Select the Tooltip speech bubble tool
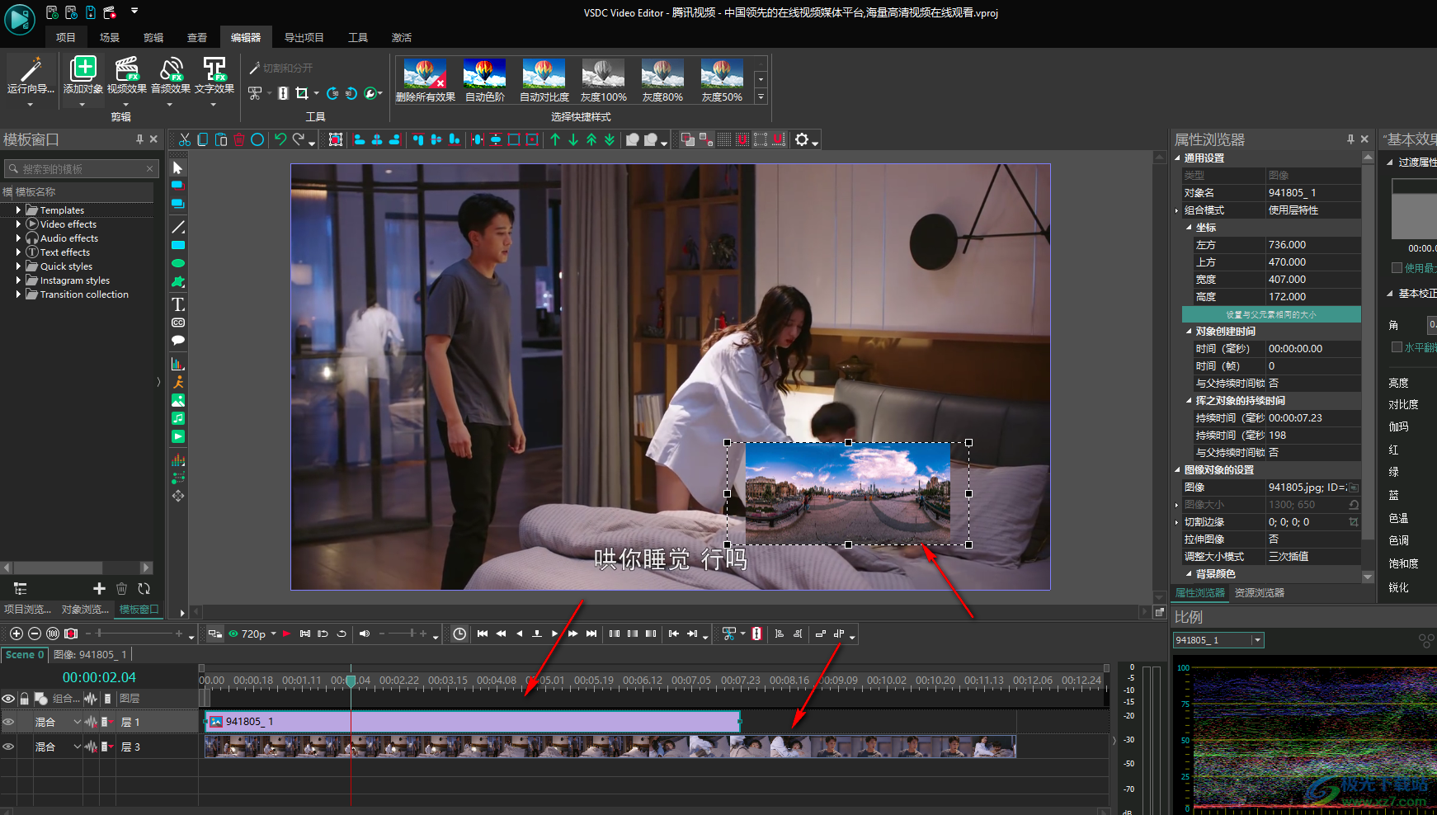The height and width of the screenshot is (815, 1437). pos(178,341)
